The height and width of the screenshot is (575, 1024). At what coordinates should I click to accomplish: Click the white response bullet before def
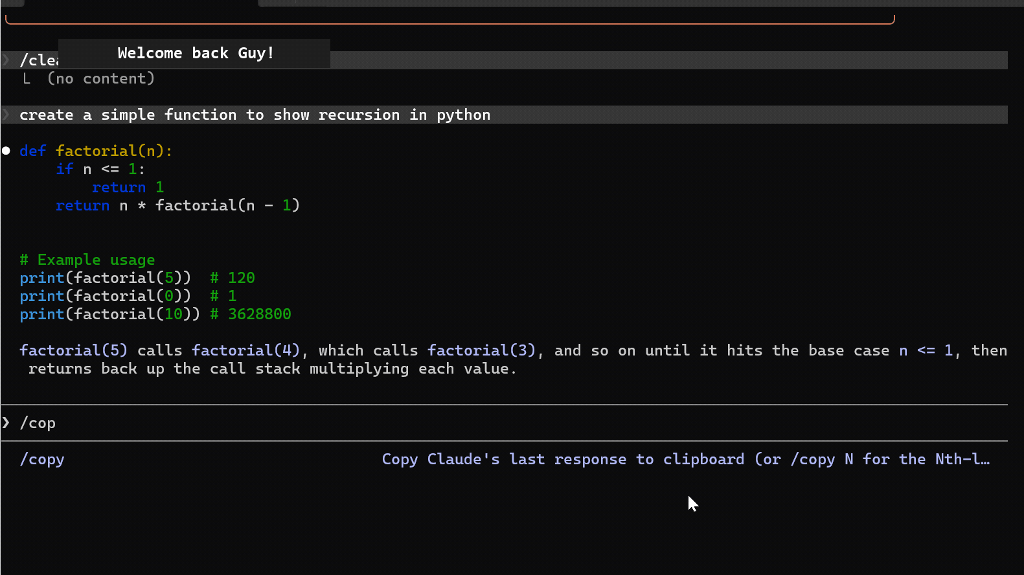tap(6, 151)
